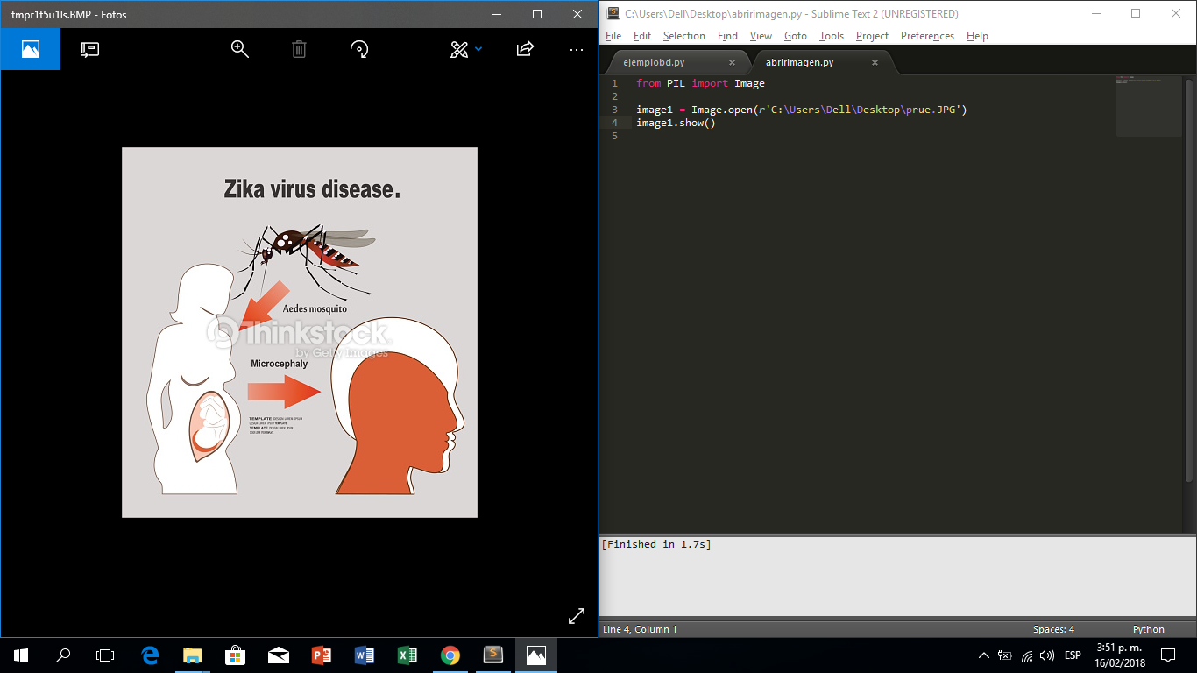
Task: Launch PowerPoint from the taskbar
Action: [x=322, y=655]
